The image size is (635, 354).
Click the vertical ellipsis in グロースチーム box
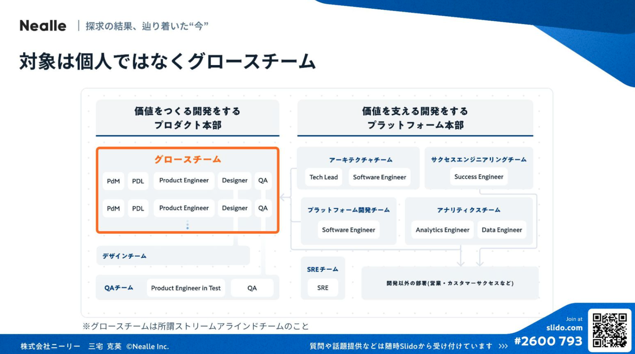pos(187,225)
